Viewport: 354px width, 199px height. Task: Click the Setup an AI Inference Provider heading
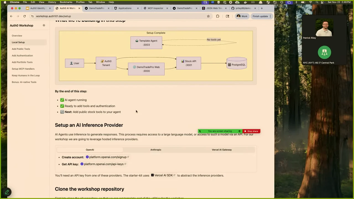point(89,125)
